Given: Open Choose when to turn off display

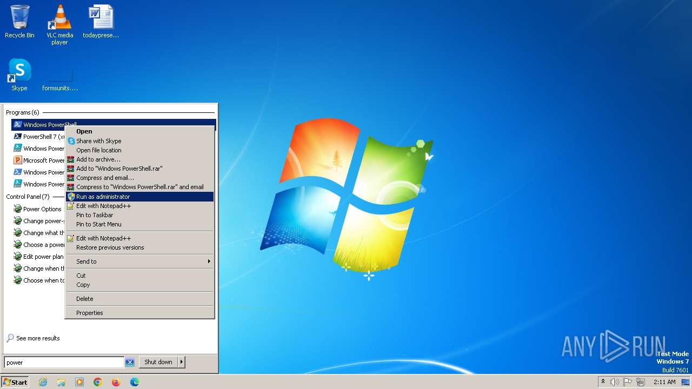Looking at the screenshot, I should tap(38, 280).
